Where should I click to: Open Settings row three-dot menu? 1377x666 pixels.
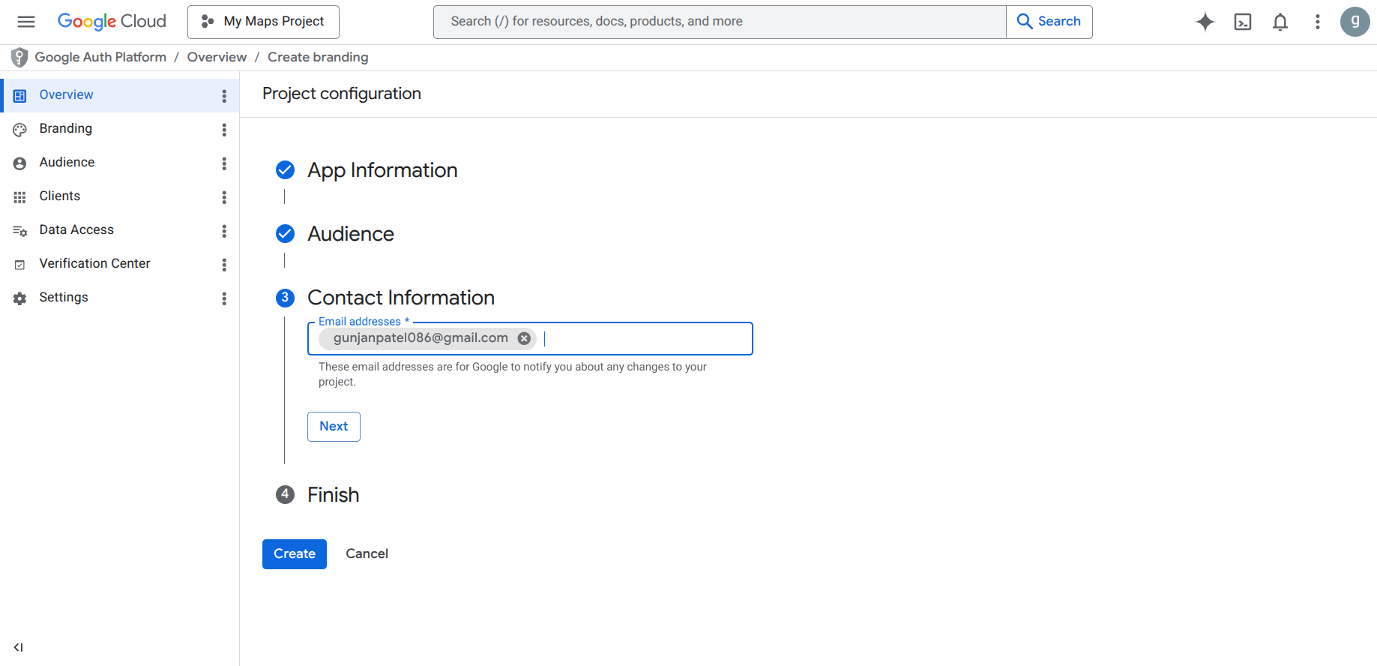[224, 298]
